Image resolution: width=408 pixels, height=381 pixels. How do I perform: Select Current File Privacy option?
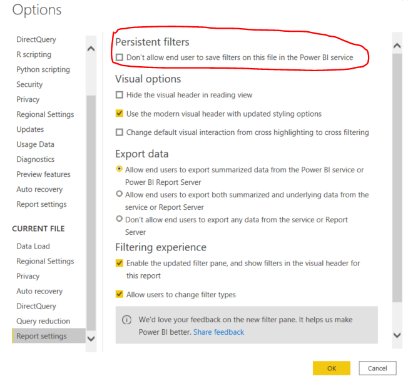pos(28,276)
